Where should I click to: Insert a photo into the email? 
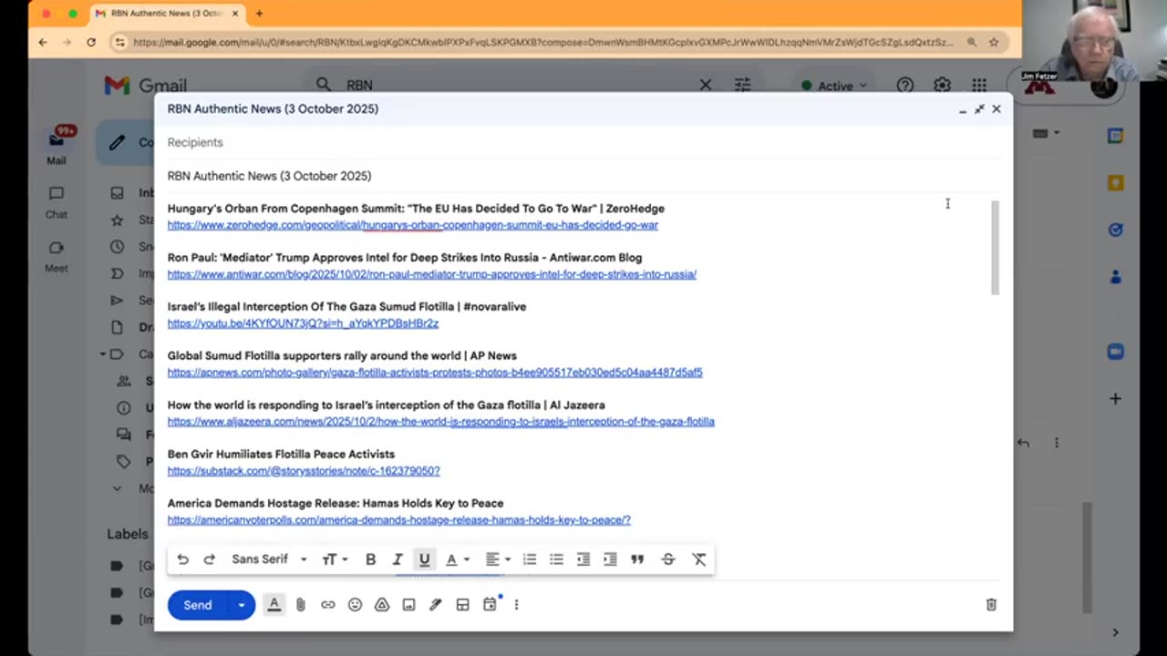[408, 605]
